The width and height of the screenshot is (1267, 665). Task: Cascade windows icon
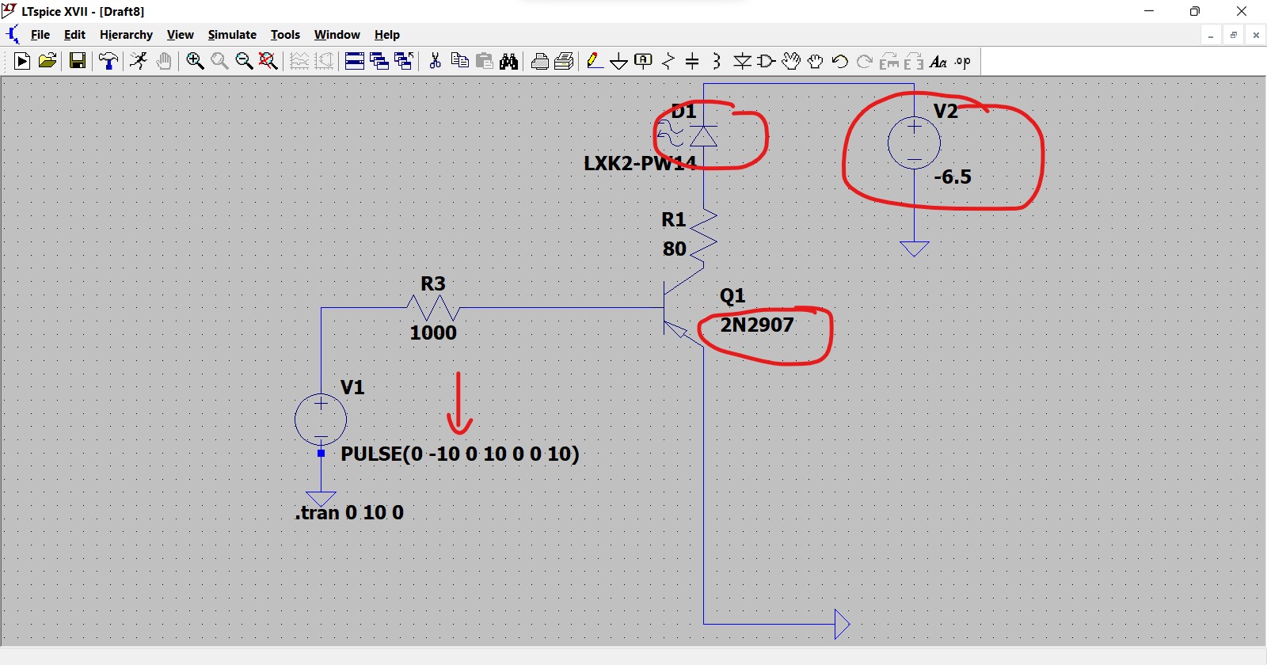pyautogui.click(x=379, y=61)
